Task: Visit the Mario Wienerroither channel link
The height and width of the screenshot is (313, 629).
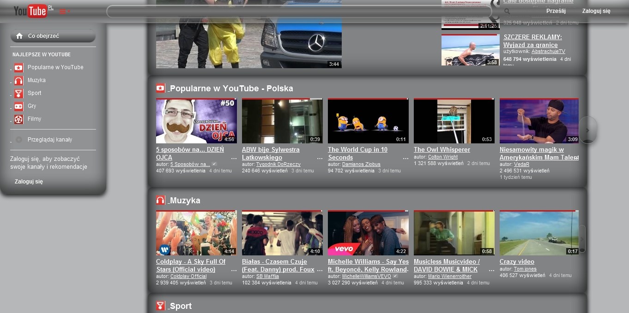Action: 450,277
